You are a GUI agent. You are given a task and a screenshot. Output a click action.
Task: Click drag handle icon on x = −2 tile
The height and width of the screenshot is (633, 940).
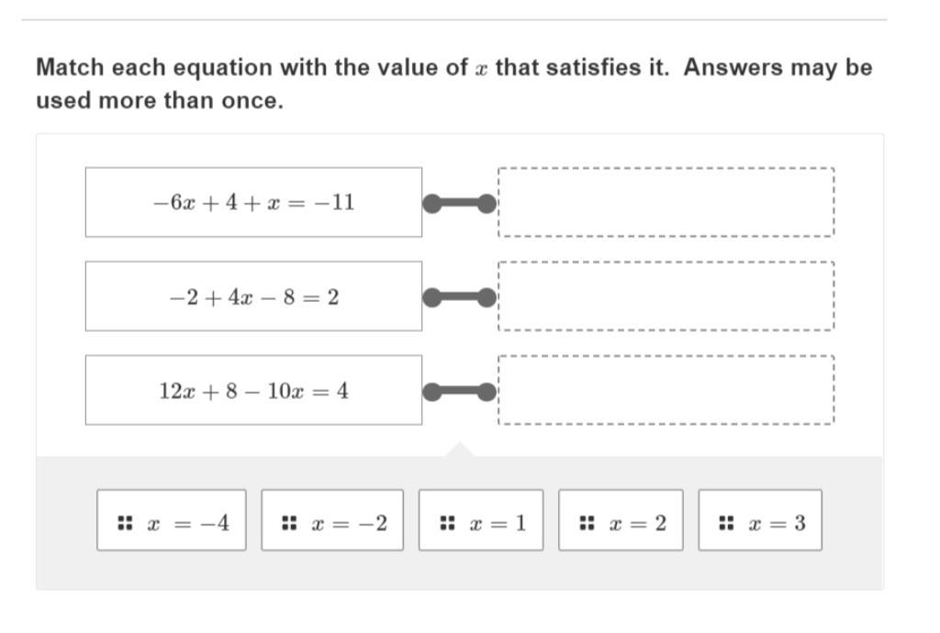[x=289, y=523]
